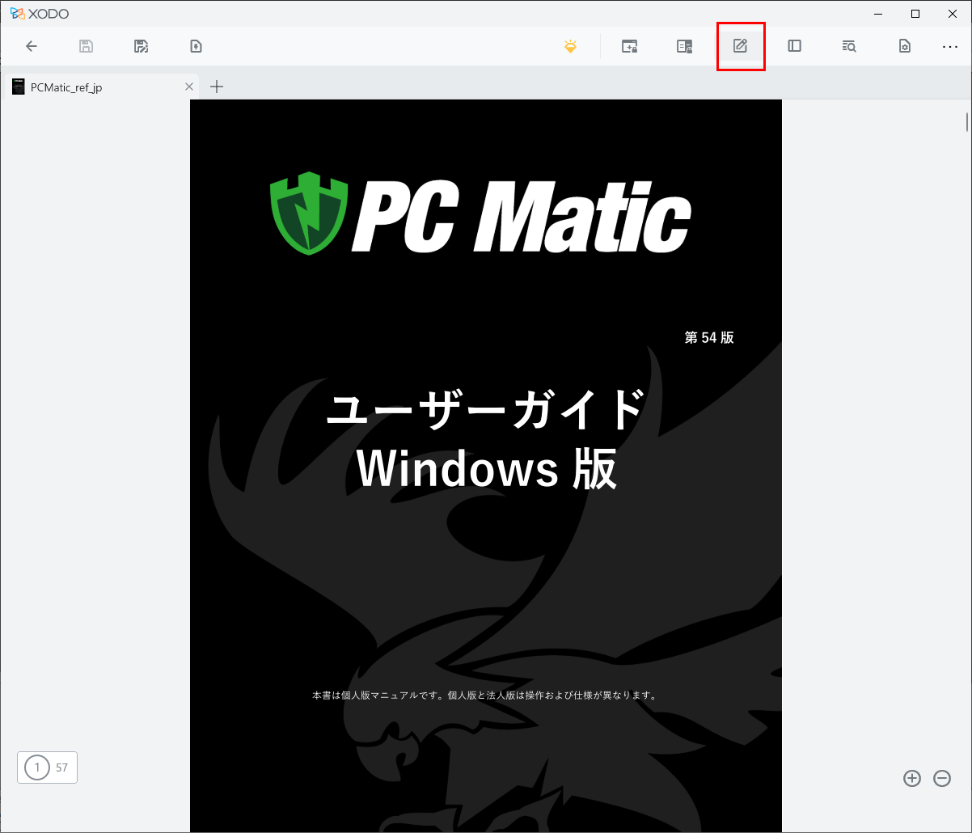This screenshot has width=972, height=833.
Task: Click the locked edit-content tool icon
Action: (684, 46)
